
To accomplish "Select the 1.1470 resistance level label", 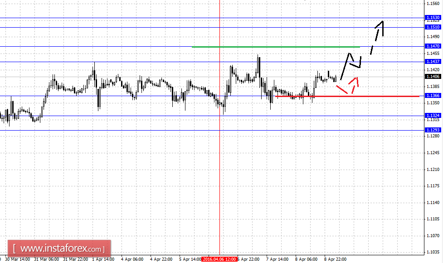I will (433, 46).
